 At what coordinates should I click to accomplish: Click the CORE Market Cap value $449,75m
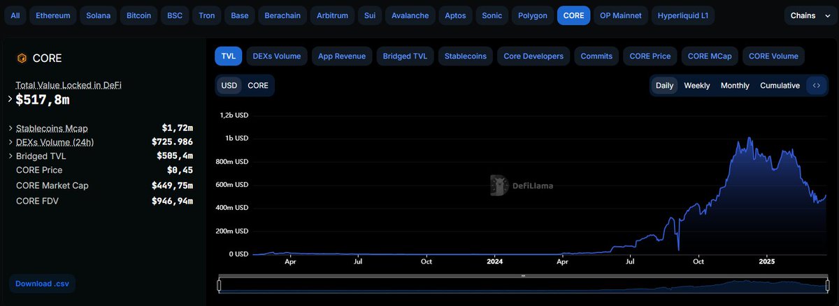pyautogui.click(x=172, y=185)
